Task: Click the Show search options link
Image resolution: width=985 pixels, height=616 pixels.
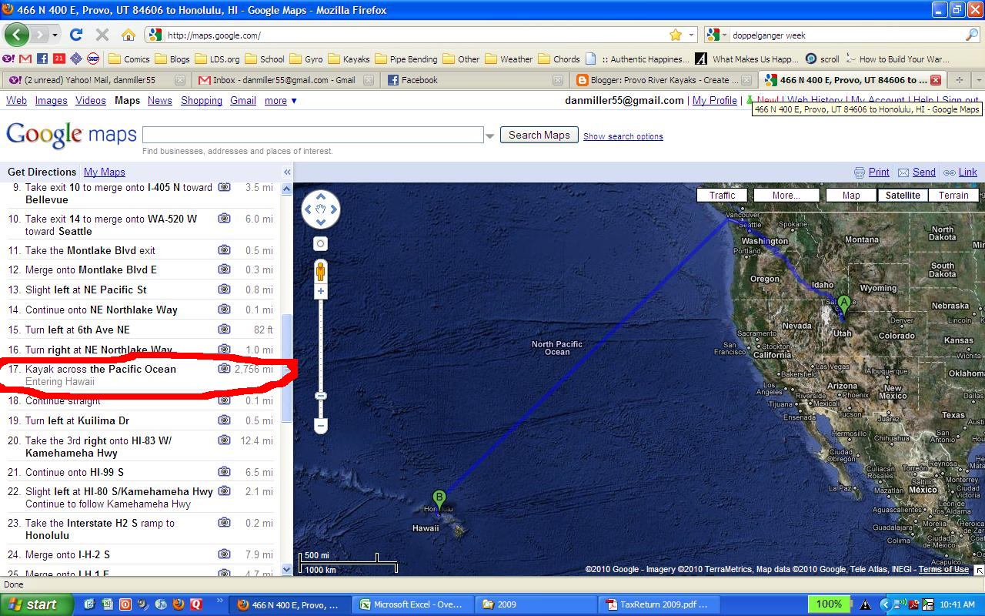Action: click(x=623, y=136)
